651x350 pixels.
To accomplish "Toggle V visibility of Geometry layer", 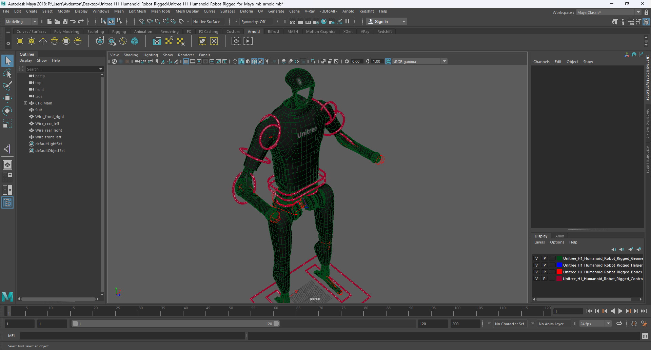I will tap(536, 258).
